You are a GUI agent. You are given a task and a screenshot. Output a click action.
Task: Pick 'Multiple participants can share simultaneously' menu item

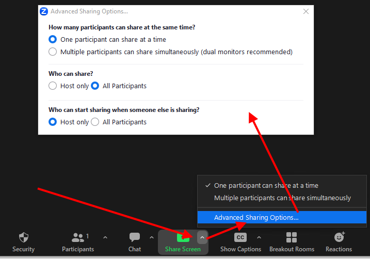tap(282, 198)
